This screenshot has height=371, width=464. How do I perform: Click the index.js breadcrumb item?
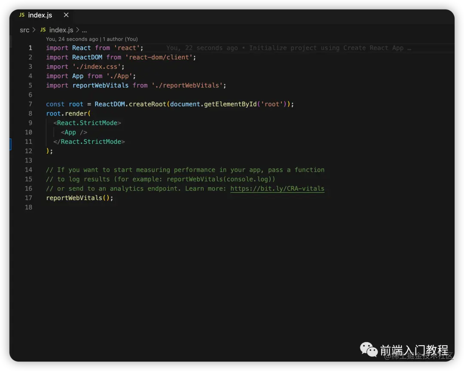click(61, 30)
